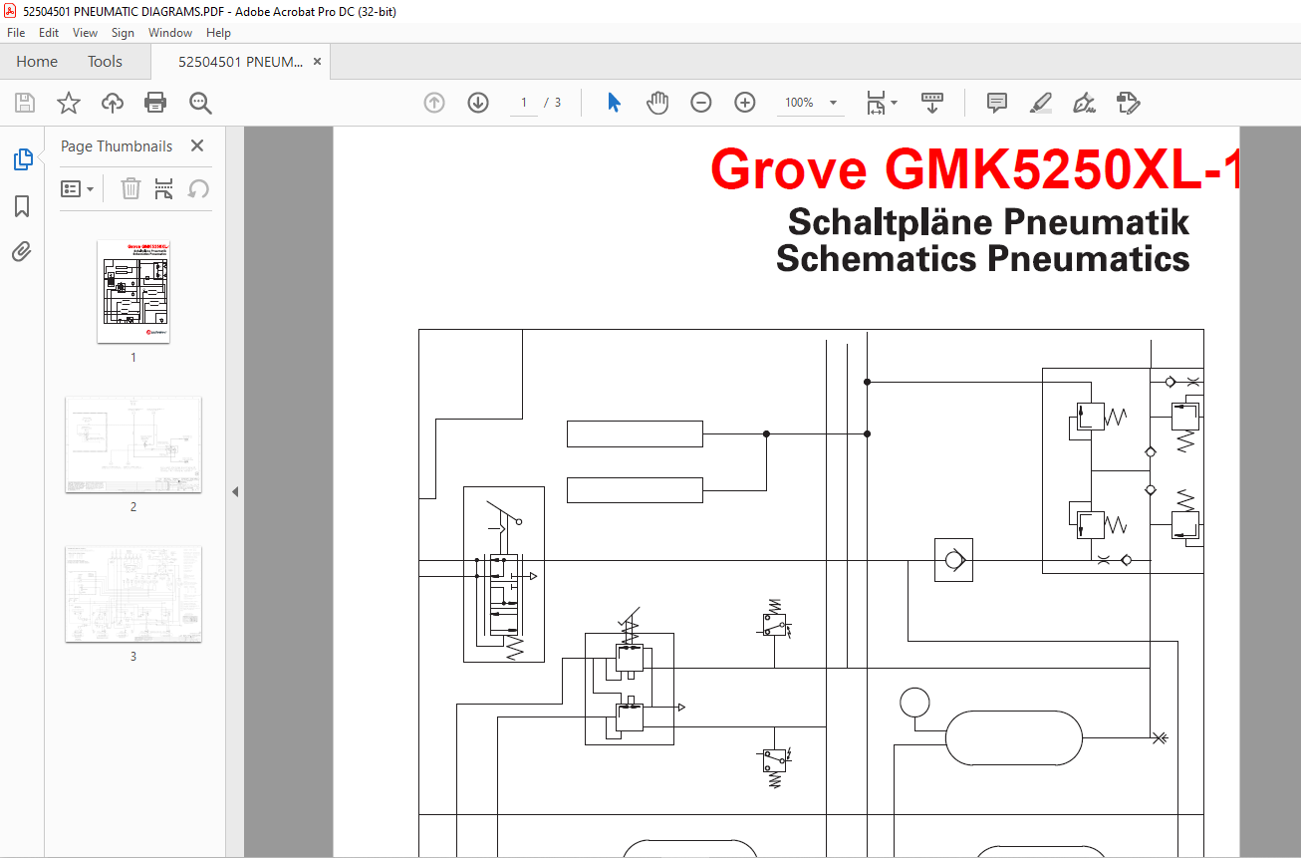Close the 52504501 PNEUM document tab
The width and height of the screenshot is (1301, 858).
click(317, 62)
